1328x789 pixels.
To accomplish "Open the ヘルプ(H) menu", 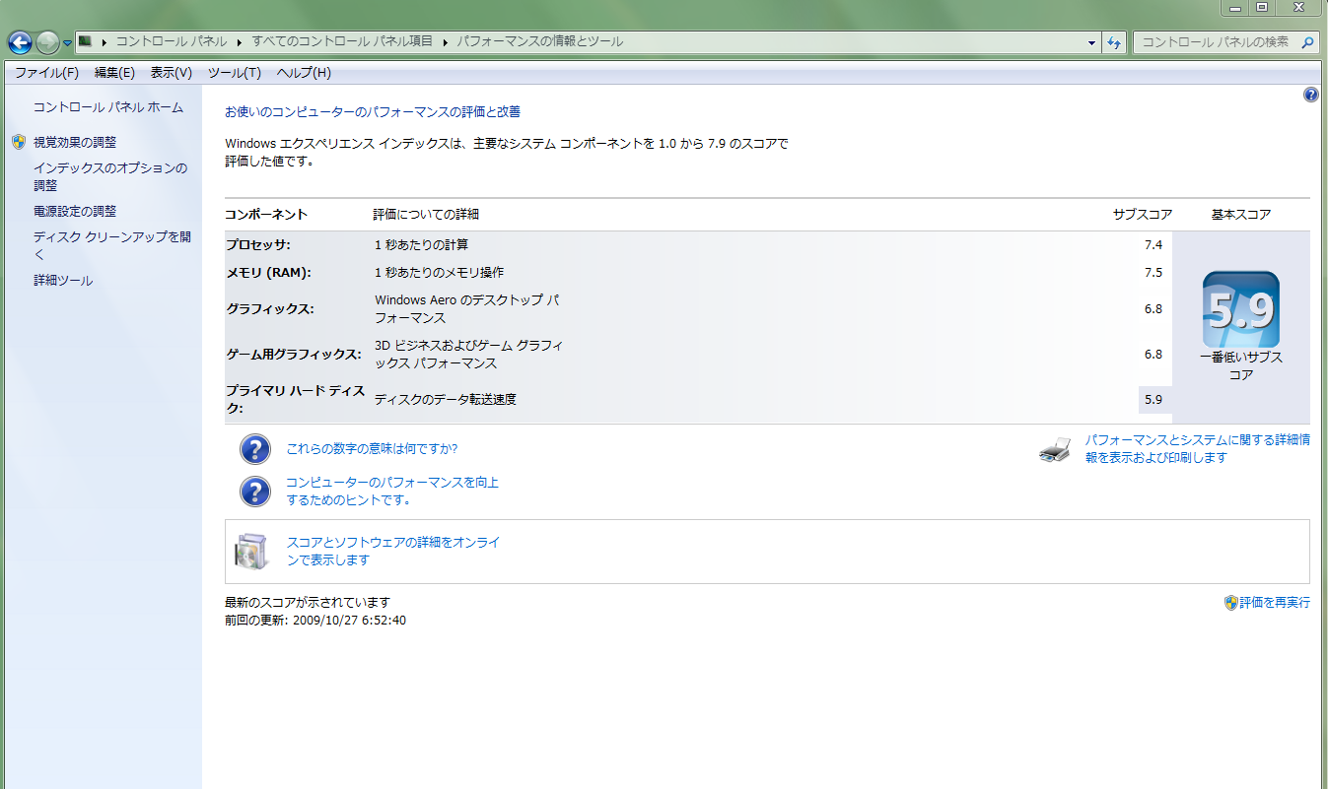I will [304, 73].
